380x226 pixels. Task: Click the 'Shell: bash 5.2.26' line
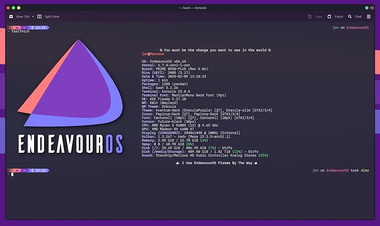point(160,88)
